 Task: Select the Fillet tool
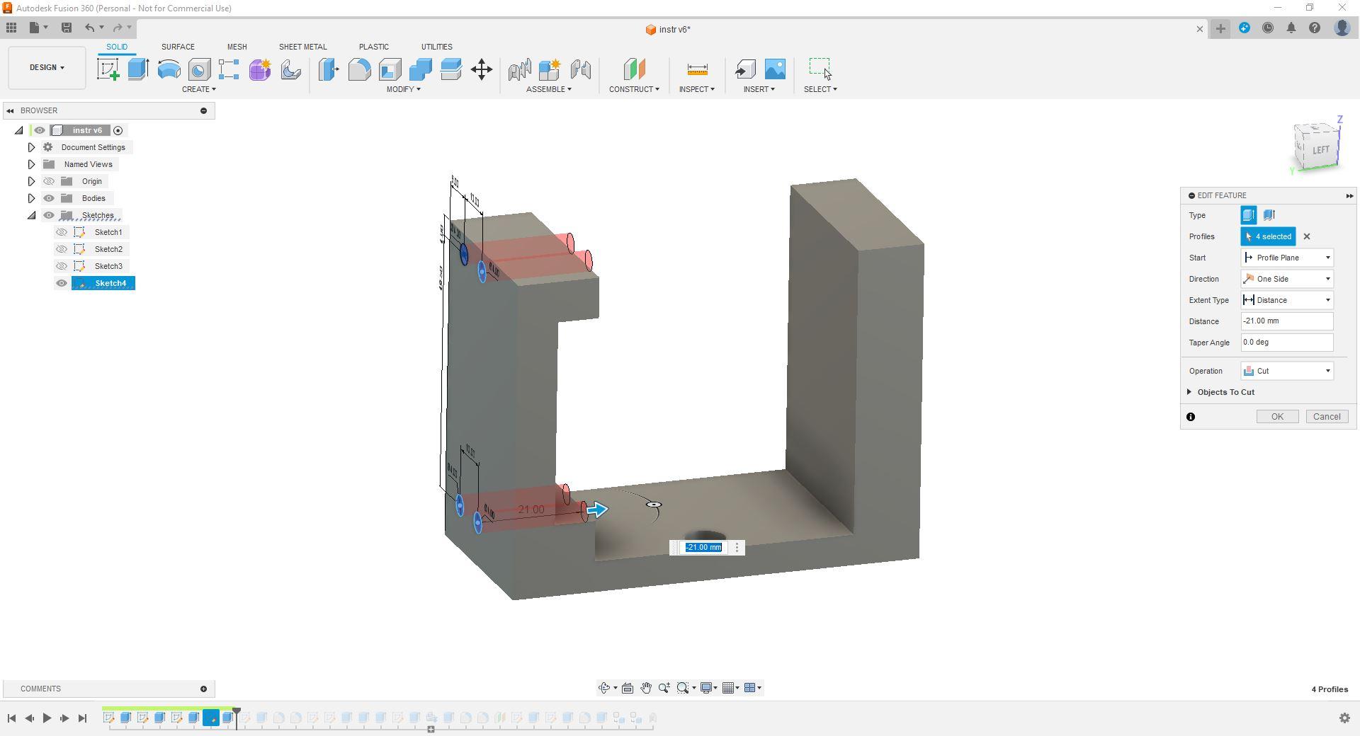coord(359,69)
